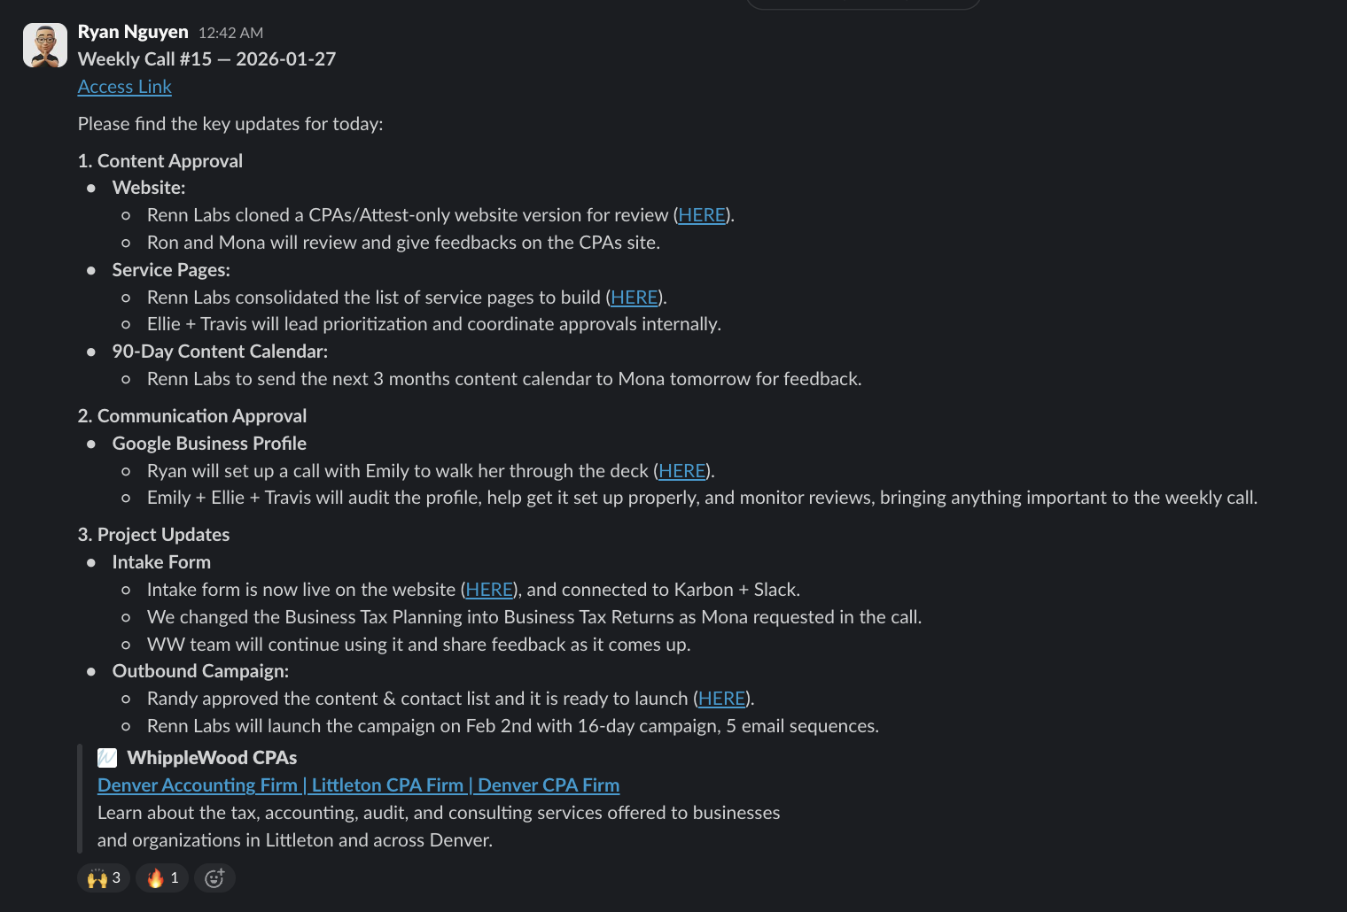
Task: Toggle the raised-hands reaction
Action: point(103,877)
